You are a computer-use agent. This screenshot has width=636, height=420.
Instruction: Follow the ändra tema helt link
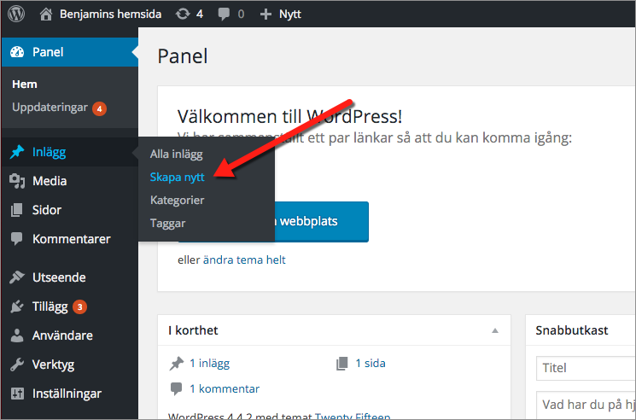(x=244, y=260)
